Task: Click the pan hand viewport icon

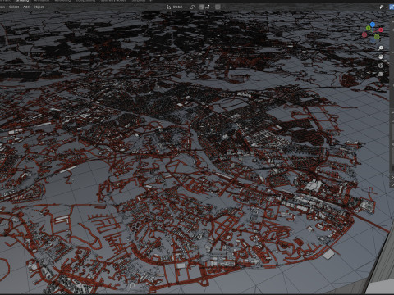Action: [381, 57]
